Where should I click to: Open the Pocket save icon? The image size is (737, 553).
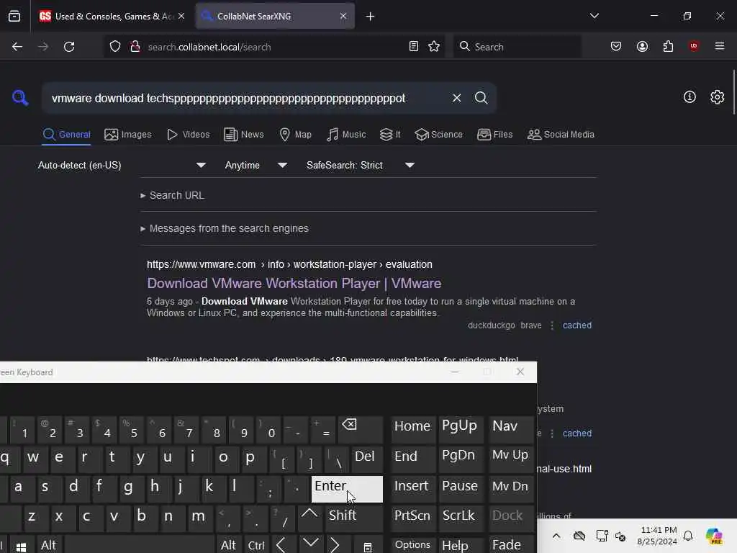point(616,47)
